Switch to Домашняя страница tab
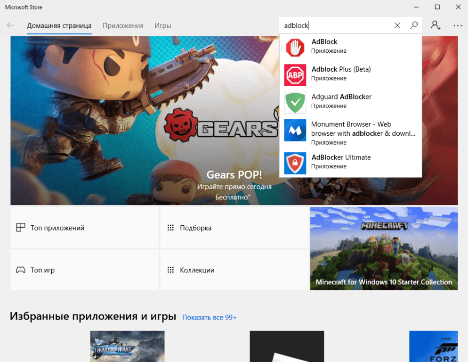 (59, 26)
